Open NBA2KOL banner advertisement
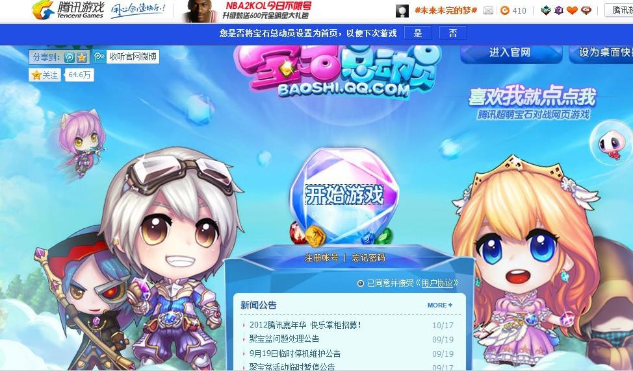Viewport: 633px width, 371px height. coord(247,11)
